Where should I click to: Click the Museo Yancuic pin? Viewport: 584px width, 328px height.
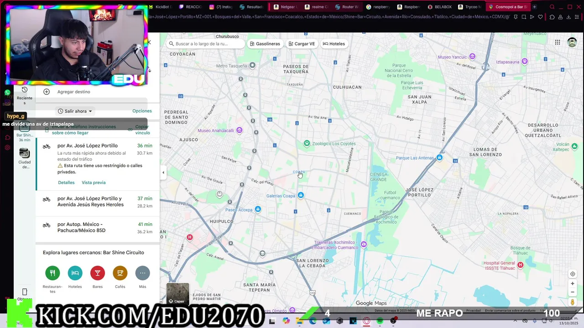(473, 56)
